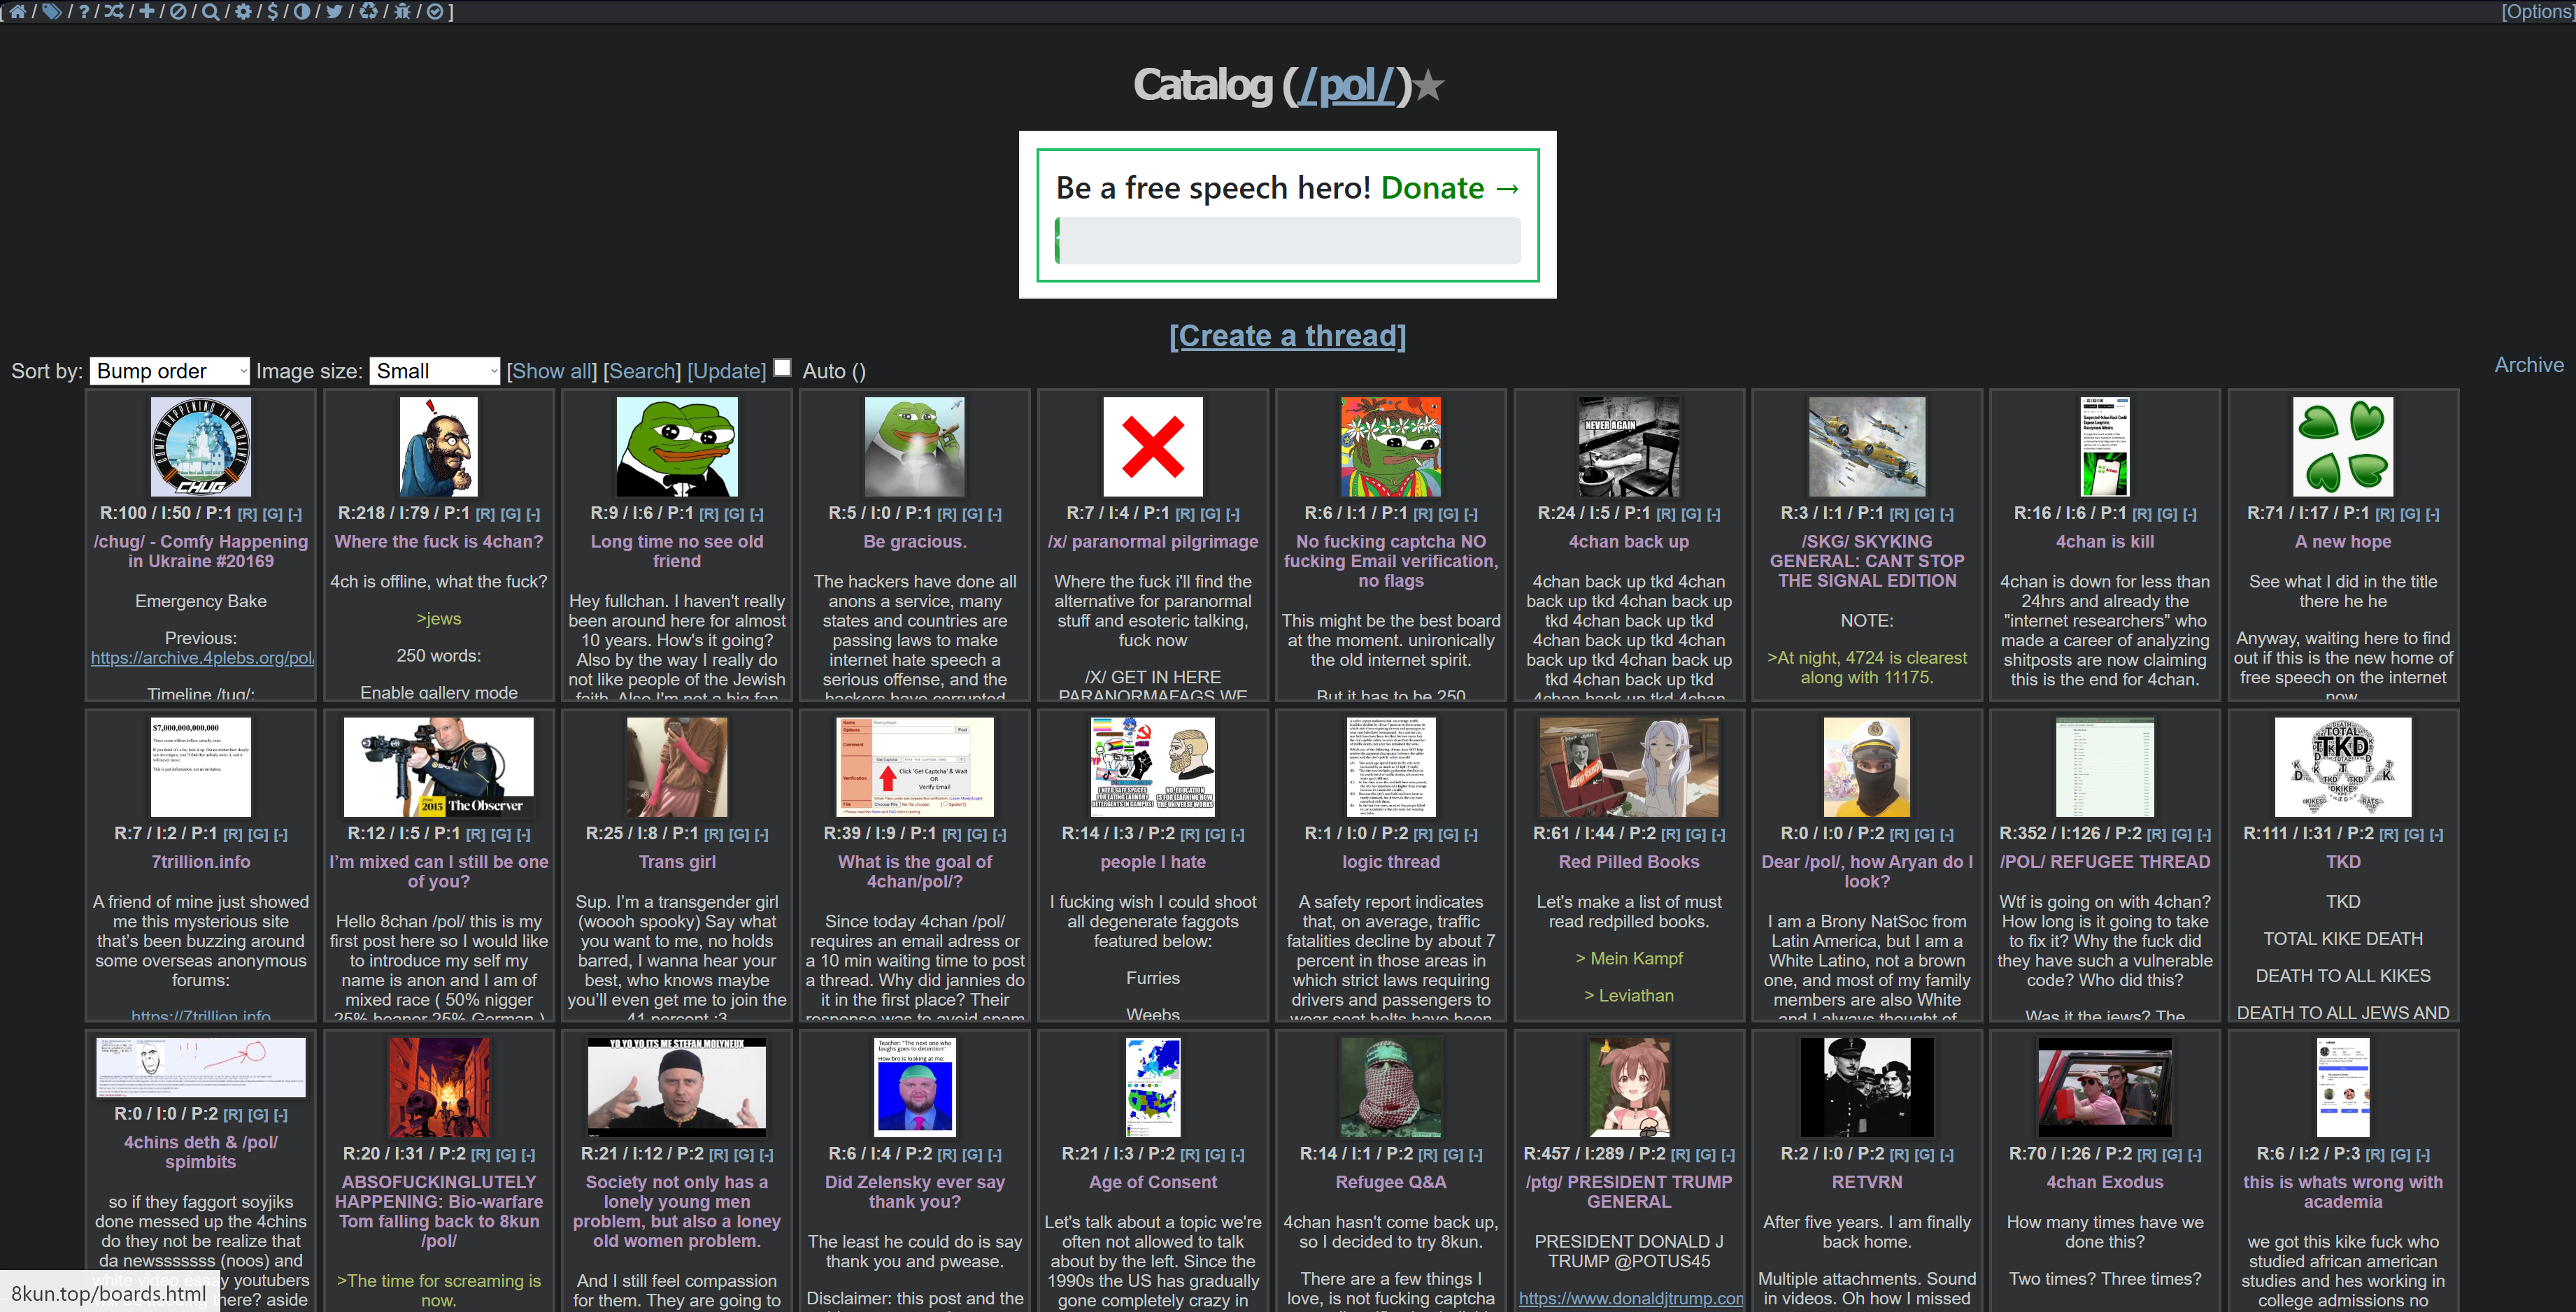
Task: Click the magnifying glass search icon
Action: coord(210,11)
